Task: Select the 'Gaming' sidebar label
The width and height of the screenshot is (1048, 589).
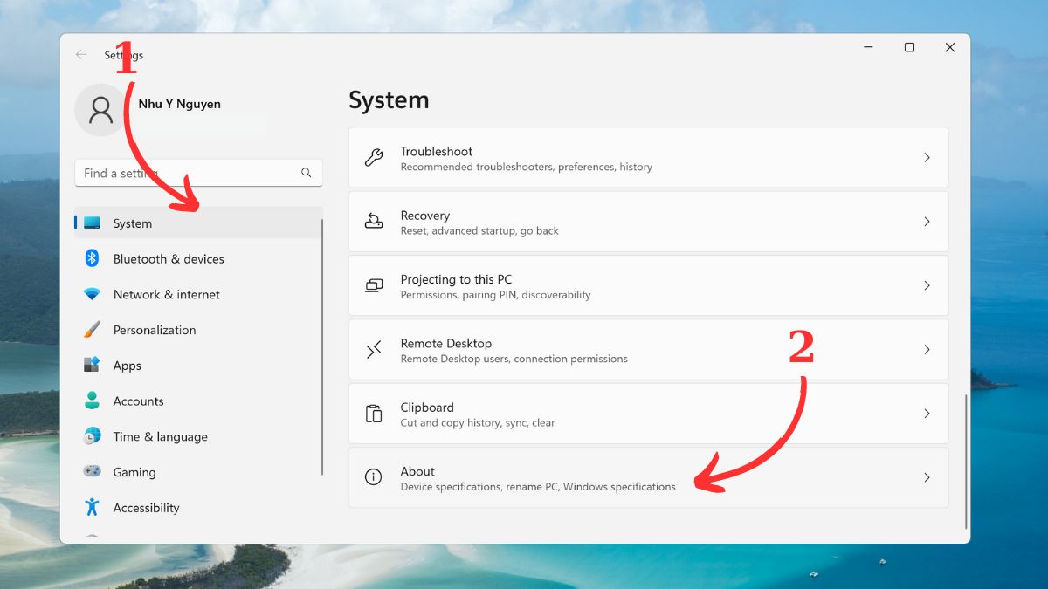Action: coord(134,473)
